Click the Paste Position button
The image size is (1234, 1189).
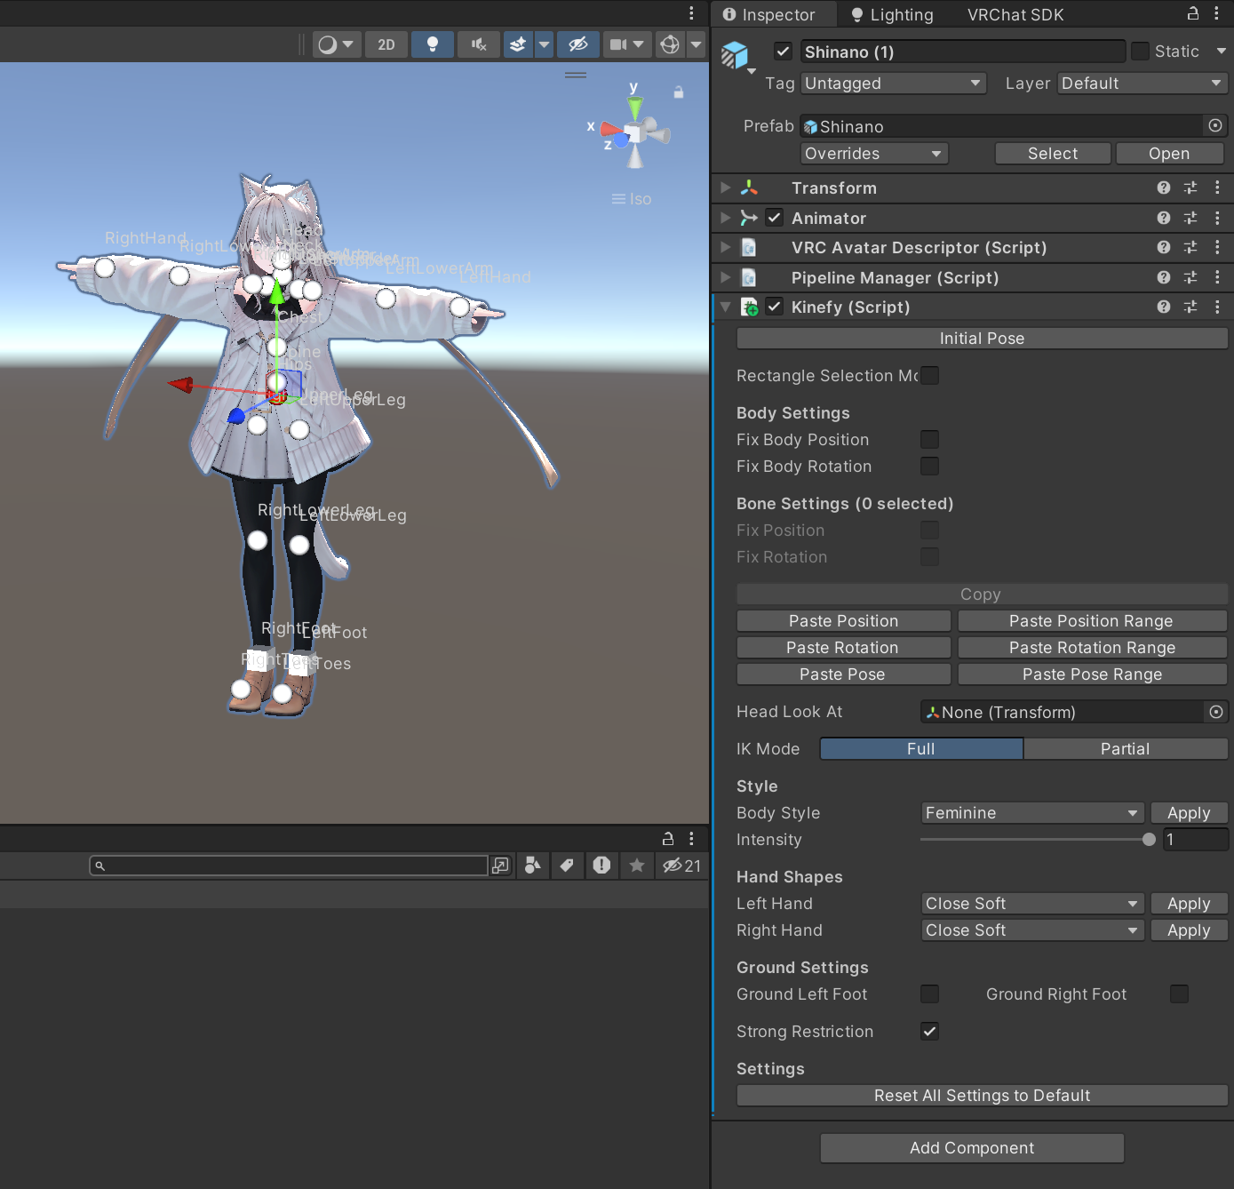[843, 621]
